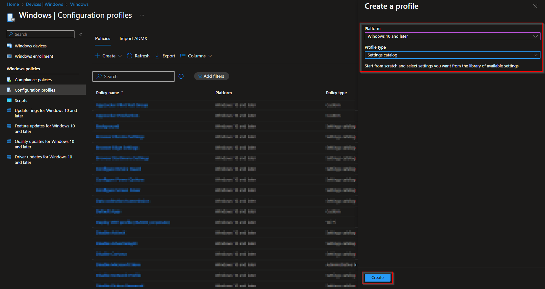The height and width of the screenshot is (289, 545).
Task: Collapse the sidebar with double-chevron icon
Action: [x=81, y=34]
